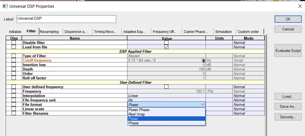This screenshot has width=305, height=136.
Task: Toggle Disp checkbox for Interpolation
Action: pyautogui.click(x=14, y=96)
